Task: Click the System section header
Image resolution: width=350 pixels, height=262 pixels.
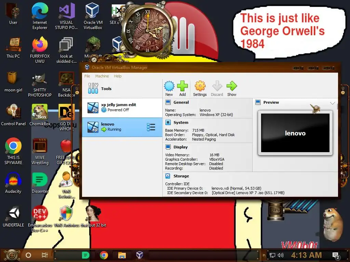Action: pyautogui.click(x=181, y=122)
